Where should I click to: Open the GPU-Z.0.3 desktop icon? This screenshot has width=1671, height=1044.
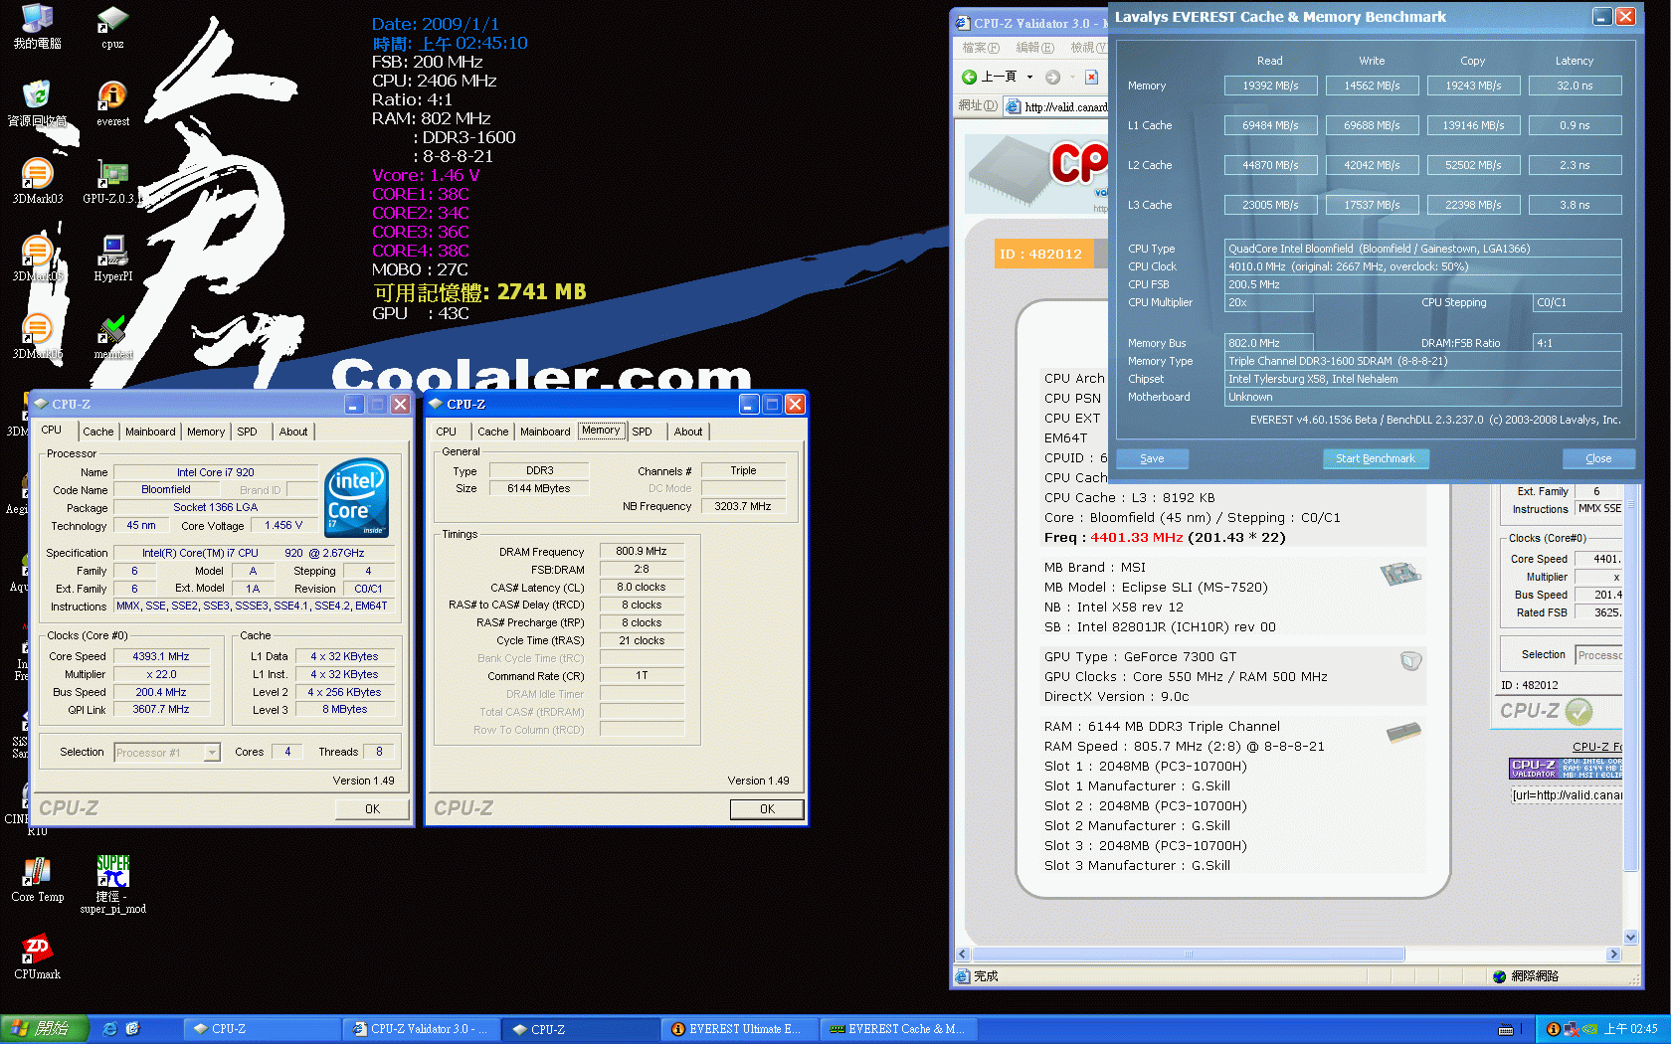[112, 175]
